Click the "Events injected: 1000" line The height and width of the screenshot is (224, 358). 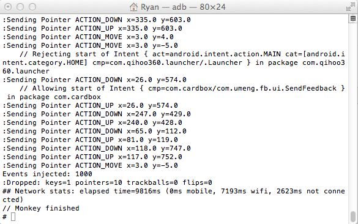[47, 174]
